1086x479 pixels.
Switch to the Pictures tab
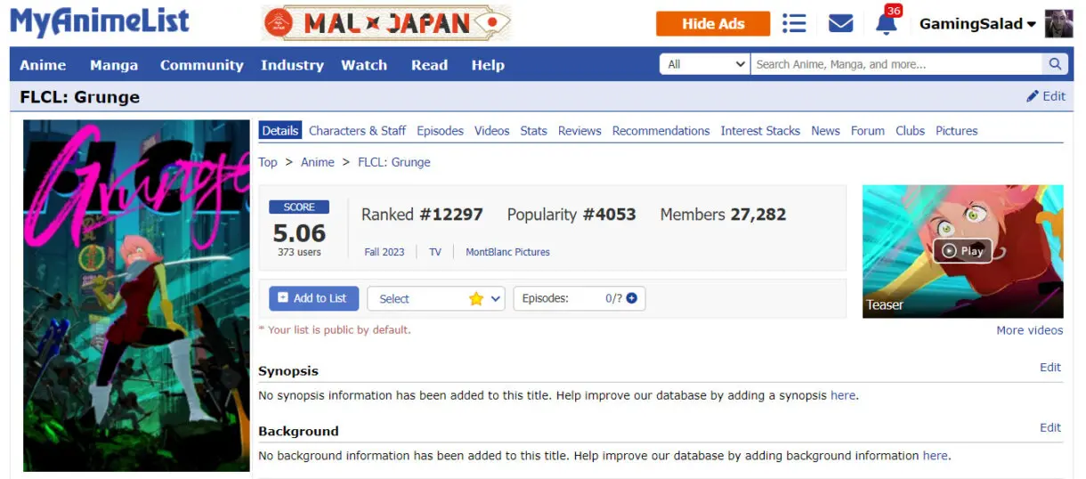[956, 131]
